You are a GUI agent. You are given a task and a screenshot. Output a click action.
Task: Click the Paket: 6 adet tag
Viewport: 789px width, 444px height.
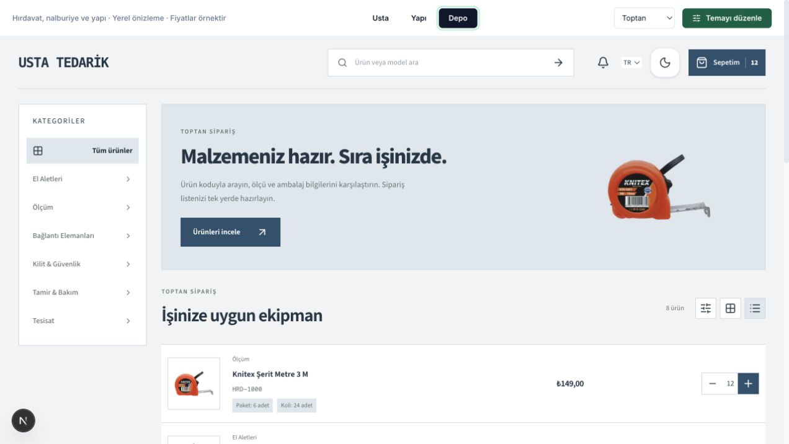(252, 406)
